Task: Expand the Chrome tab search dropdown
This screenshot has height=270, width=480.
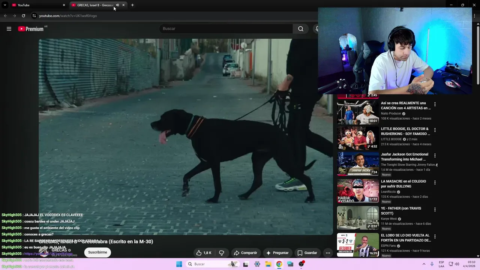Action: point(5,5)
